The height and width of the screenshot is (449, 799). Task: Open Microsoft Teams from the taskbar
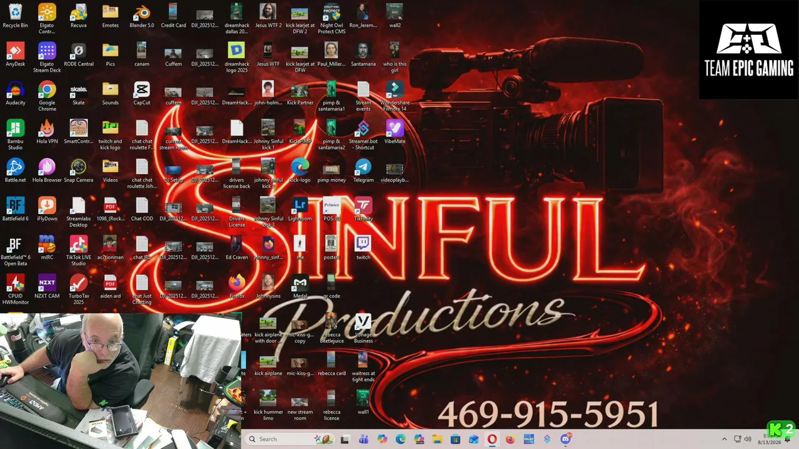click(x=363, y=439)
